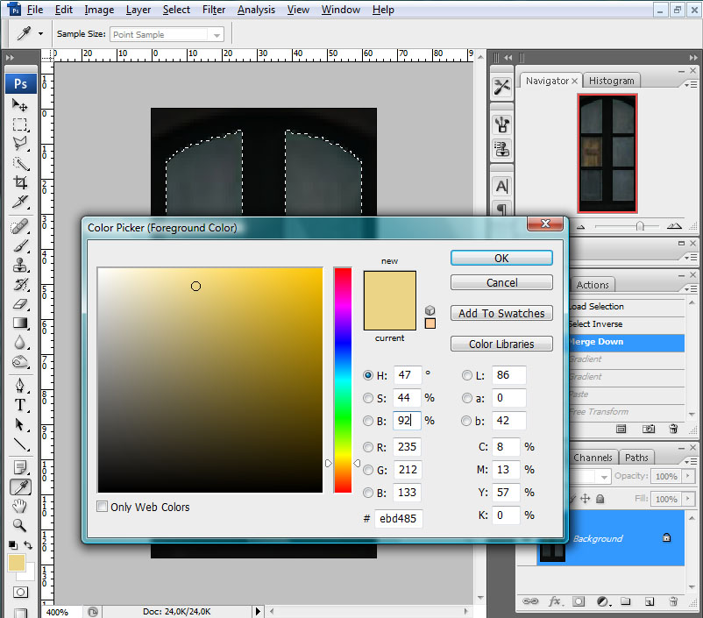Select the Eraser tool
The width and height of the screenshot is (703, 618).
pyautogui.click(x=19, y=304)
